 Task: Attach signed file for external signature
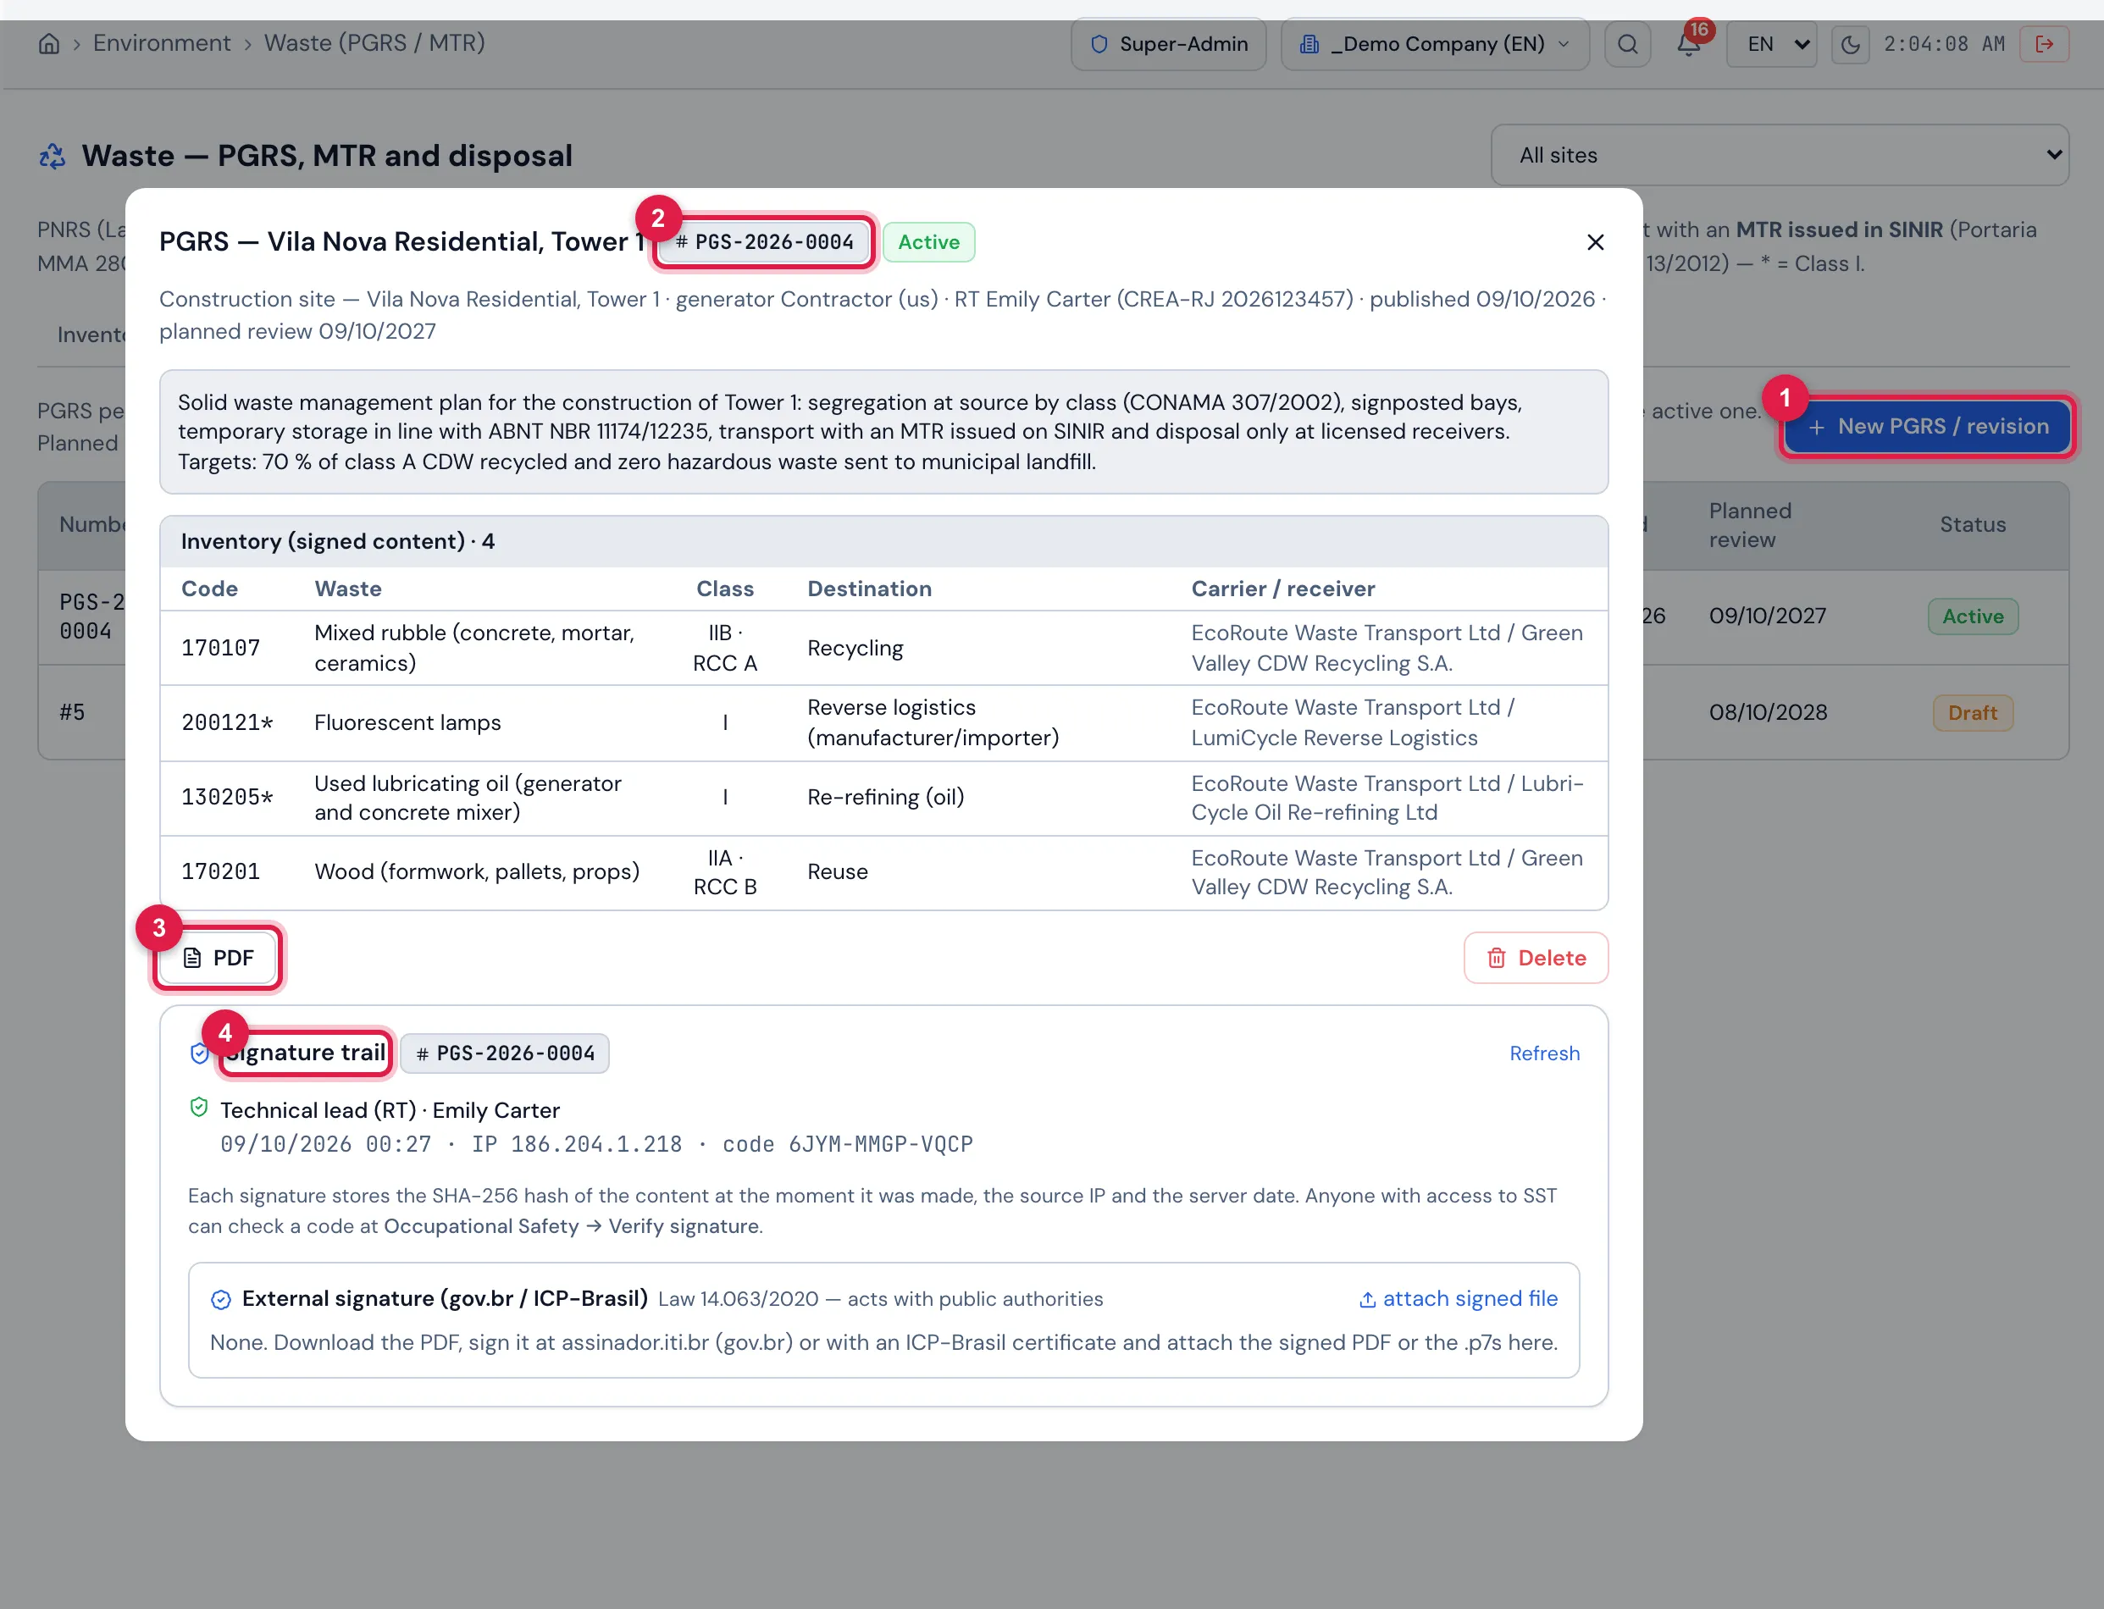1458,1299
